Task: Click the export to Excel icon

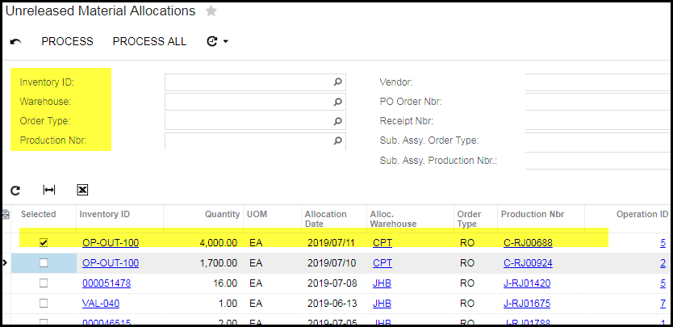Action: pos(82,190)
